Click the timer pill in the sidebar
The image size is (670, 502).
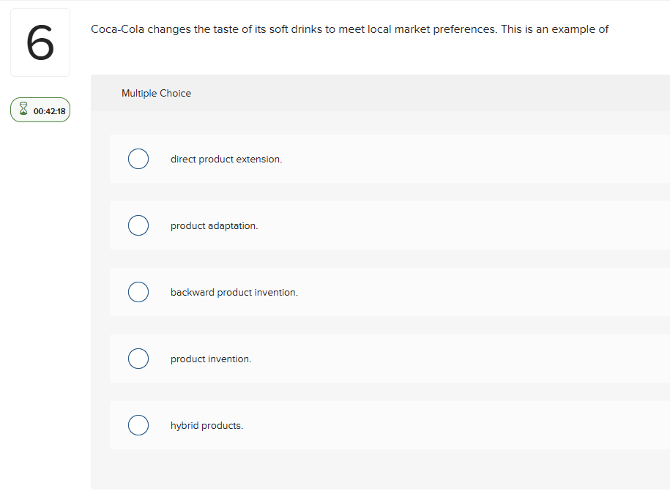click(x=40, y=110)
